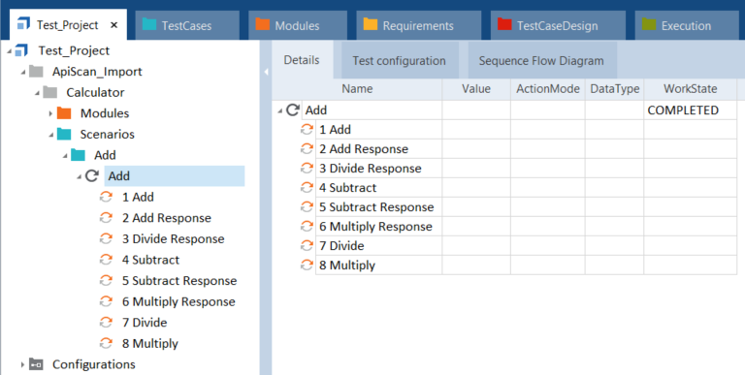Click the Configurations folder icon

point(36,364)
